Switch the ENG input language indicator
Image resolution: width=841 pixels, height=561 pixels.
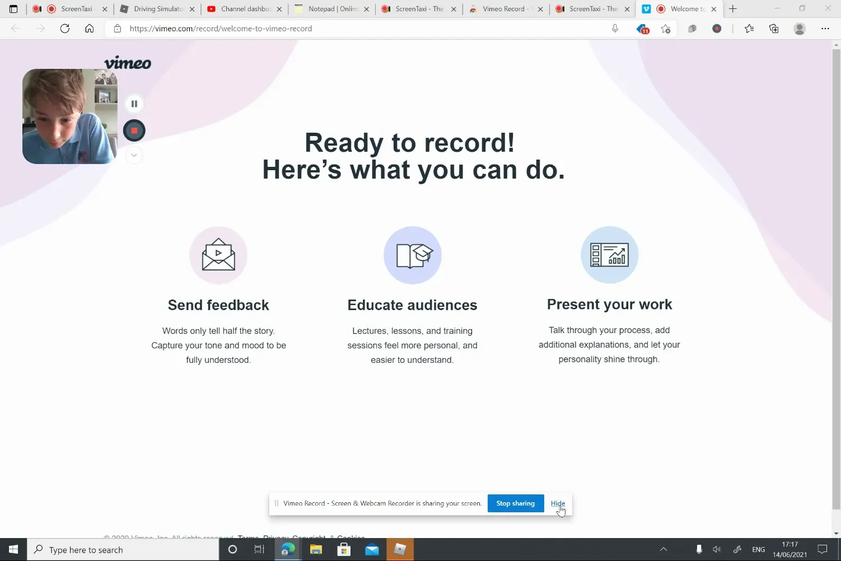[x=759, y=550]
